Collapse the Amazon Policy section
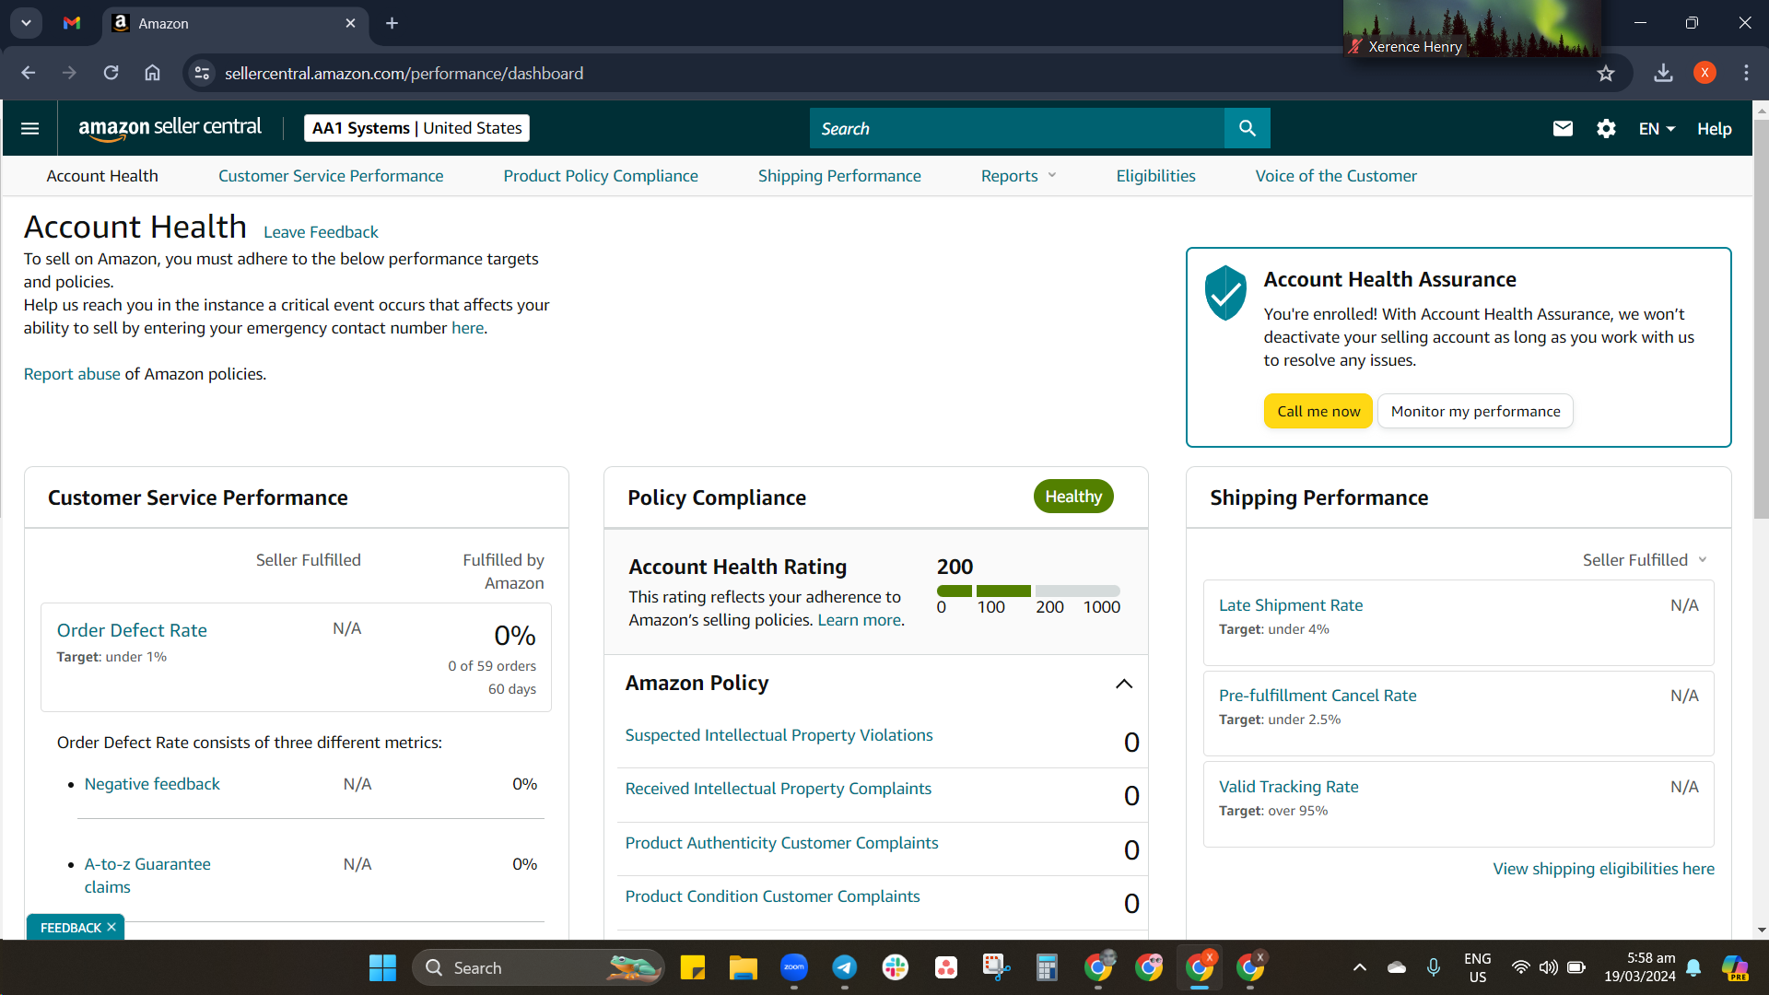The height and width of the screenshot is (995, 1769). pyautogui.click(x=1124, y=684)
